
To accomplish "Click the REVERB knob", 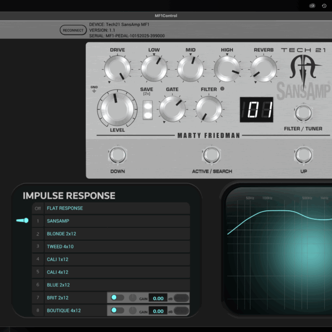I will (x=263, y=69).
